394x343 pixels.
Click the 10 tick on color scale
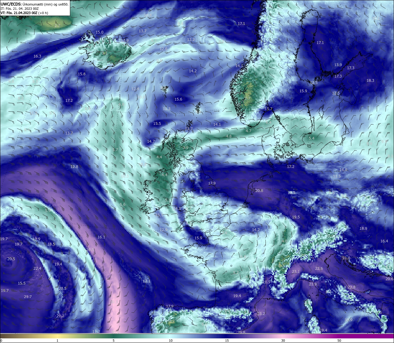pos(170,341)
